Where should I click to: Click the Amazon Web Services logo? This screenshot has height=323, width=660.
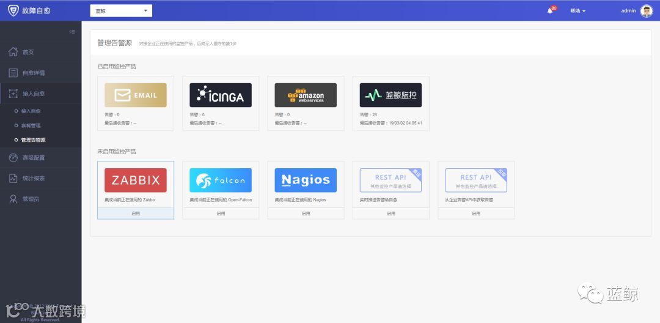point(306,95)
